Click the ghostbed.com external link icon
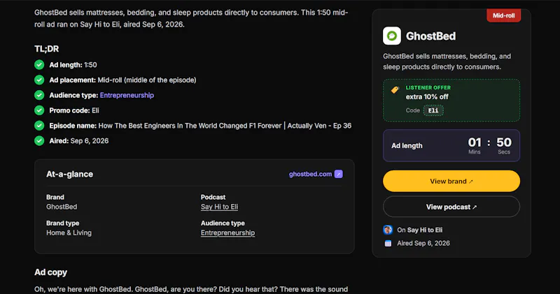Screen dimensions: 560x294 (339, 174)
